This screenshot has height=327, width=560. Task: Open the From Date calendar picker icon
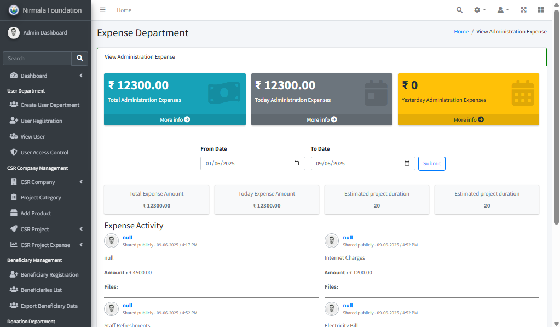(x=297, y=164)
